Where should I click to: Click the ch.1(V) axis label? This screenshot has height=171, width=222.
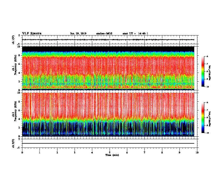point(13,40)
